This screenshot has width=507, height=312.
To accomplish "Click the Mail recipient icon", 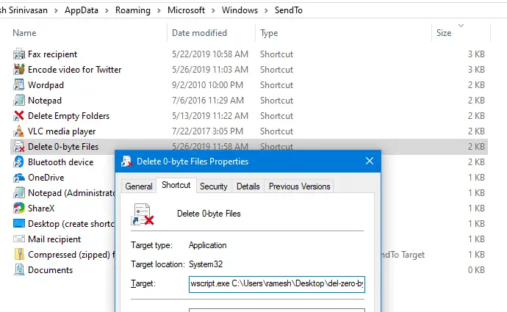I will [19, 239].
